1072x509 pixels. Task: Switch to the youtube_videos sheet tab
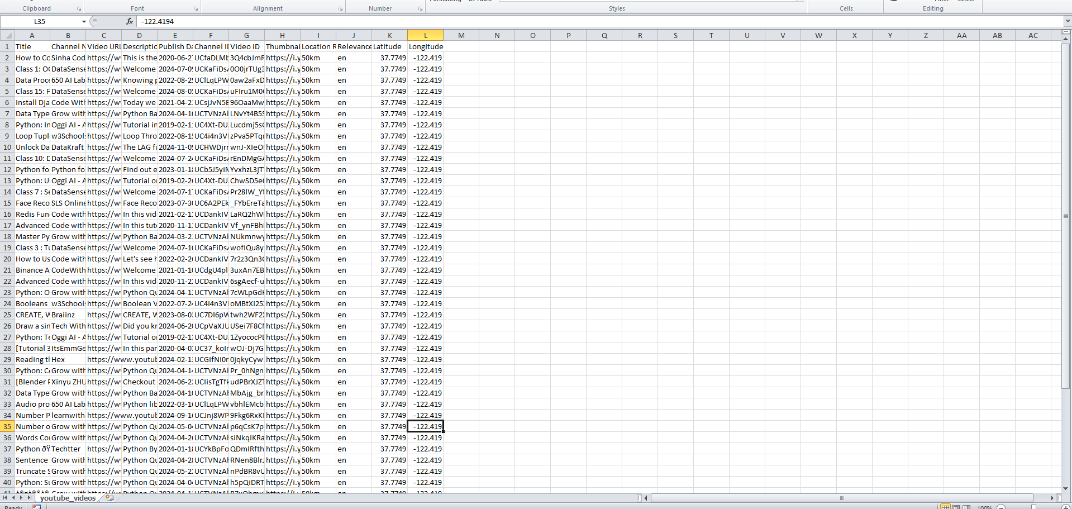pyautogui.click(x=68, y=498)
